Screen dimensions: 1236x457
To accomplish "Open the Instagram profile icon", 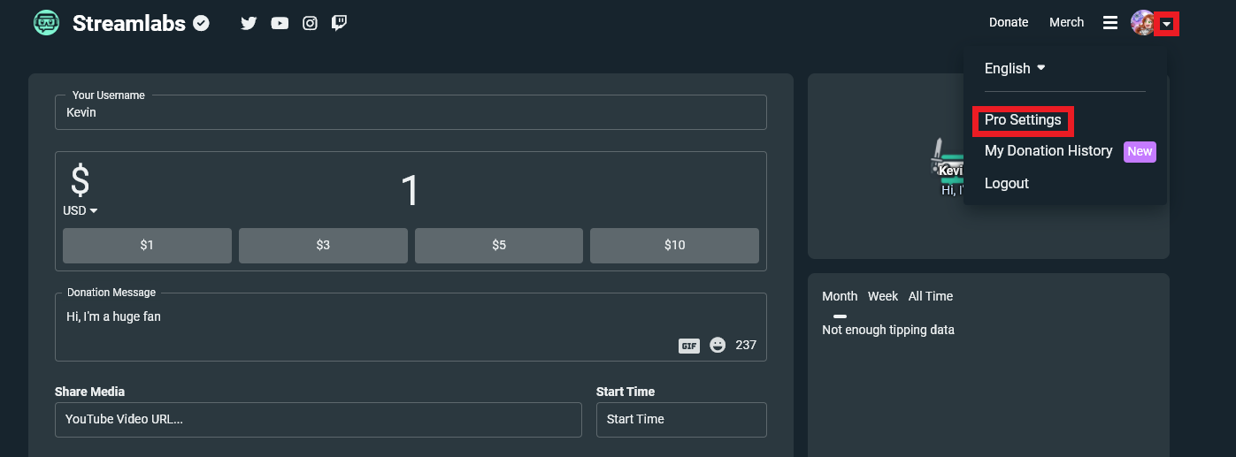I will 310,23.
